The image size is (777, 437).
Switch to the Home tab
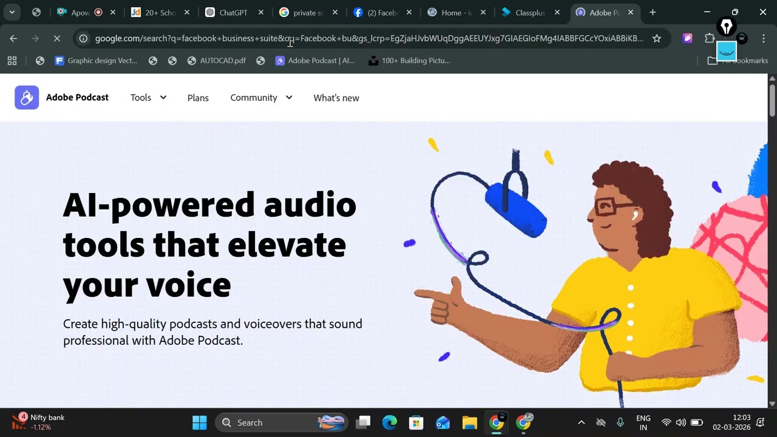coord(456,12)
